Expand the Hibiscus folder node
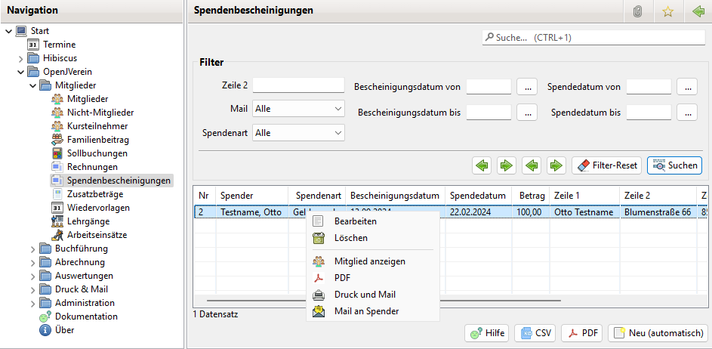712x349 pixels. point(20,58)
